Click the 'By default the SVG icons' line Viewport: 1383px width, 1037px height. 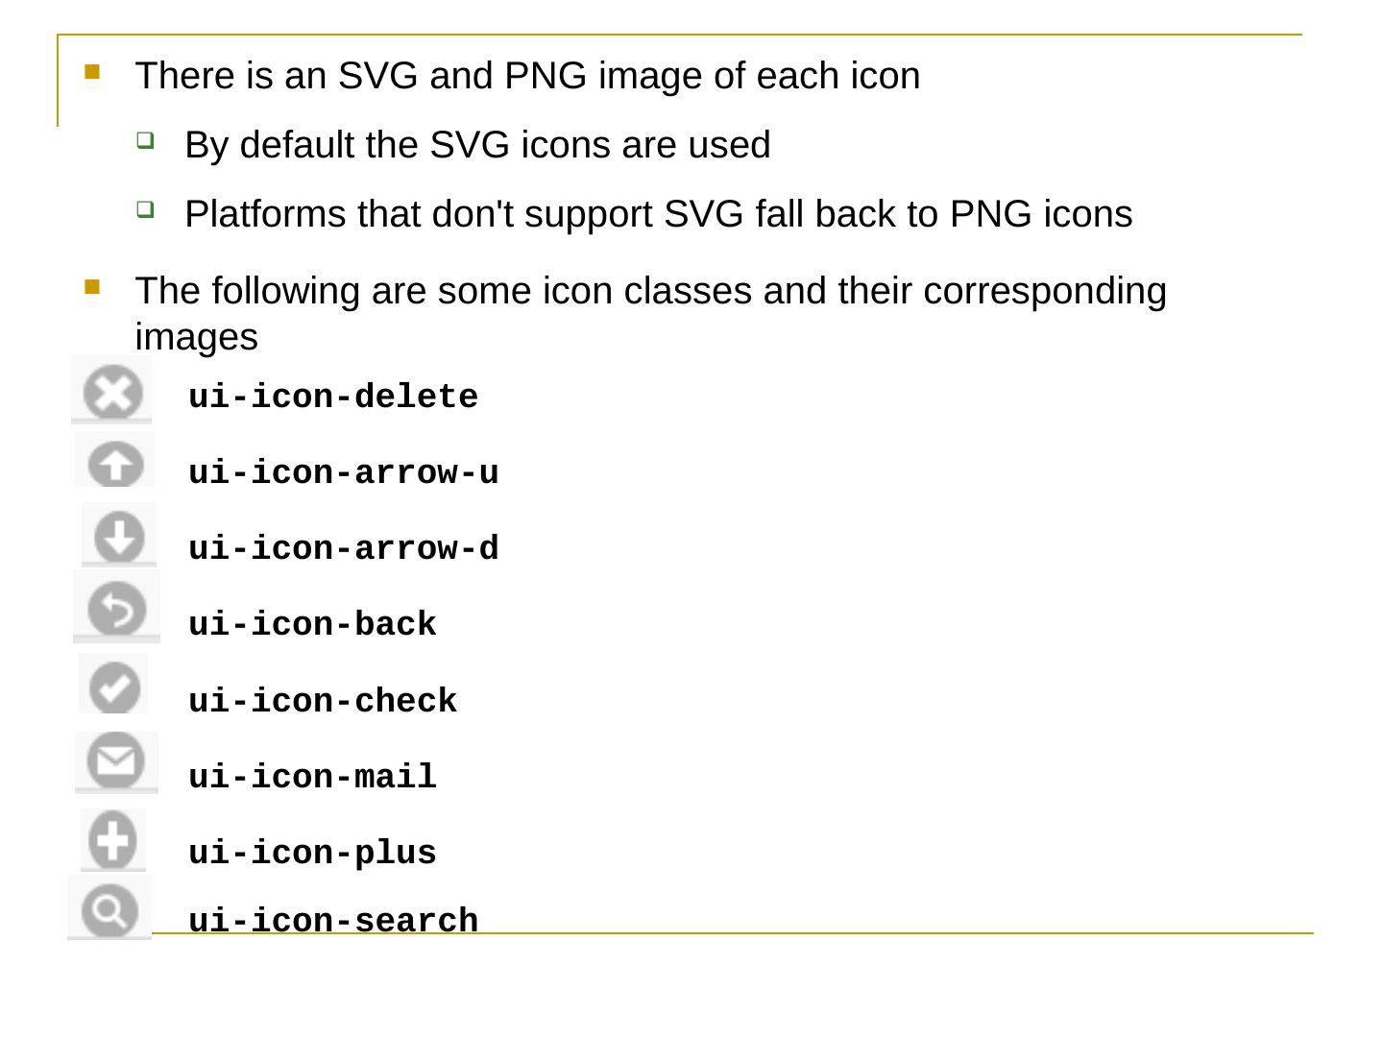point(477,145)
